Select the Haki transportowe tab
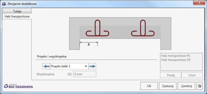This screenshot has height=94, width=207. pyautogui.click(x=17, y=16)
